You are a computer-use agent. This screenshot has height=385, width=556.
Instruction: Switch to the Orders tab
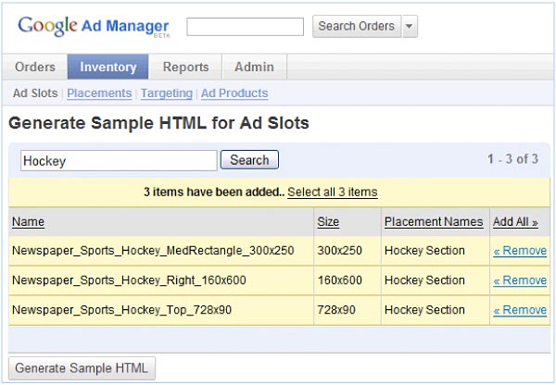click(x=35, y=67)
